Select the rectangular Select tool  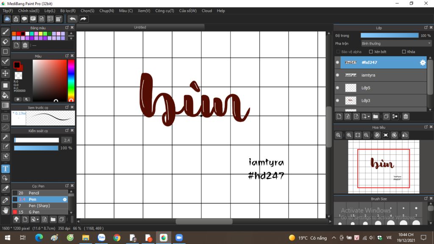(5, 117)
